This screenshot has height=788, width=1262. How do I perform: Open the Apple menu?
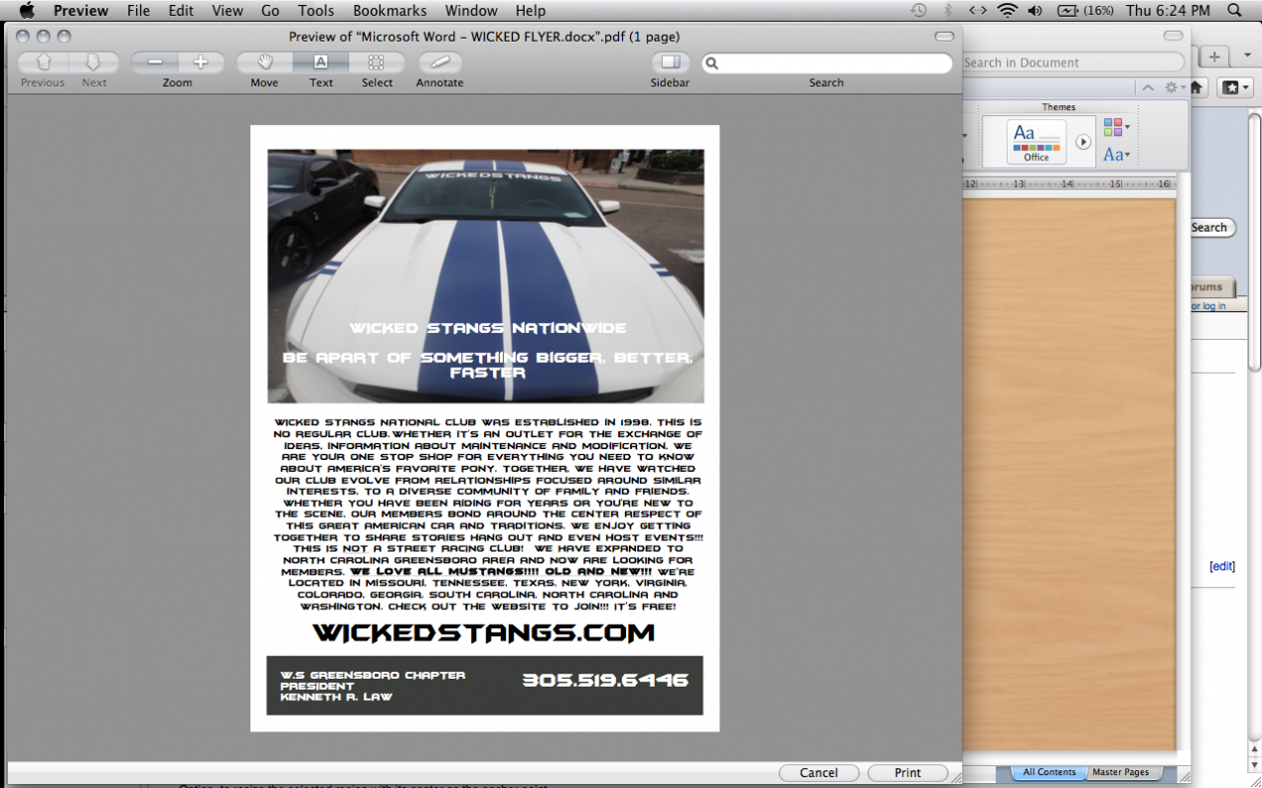pyautogui.click(x=27, y=11)
